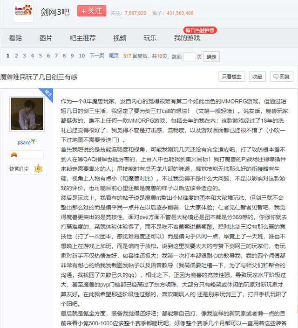Reply to thread using 回复 button

point(281,77)
